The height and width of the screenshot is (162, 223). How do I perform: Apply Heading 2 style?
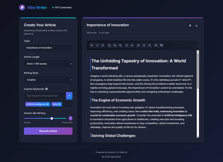[x=115, y=45]
